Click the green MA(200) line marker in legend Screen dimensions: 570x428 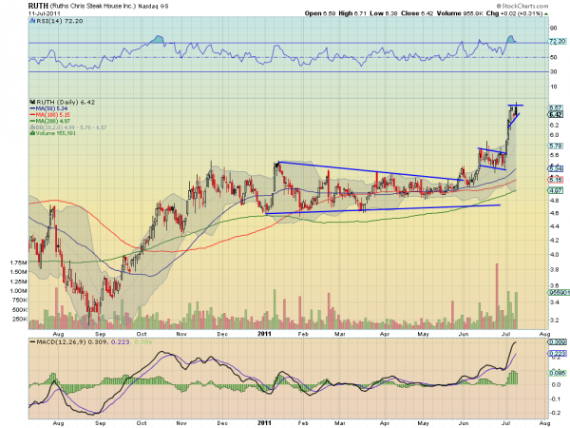[32, 121]
